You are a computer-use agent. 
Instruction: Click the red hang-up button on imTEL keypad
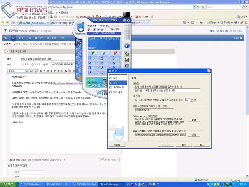(116, 53)
